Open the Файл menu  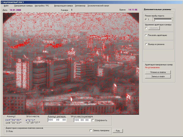tap(6, 6)
